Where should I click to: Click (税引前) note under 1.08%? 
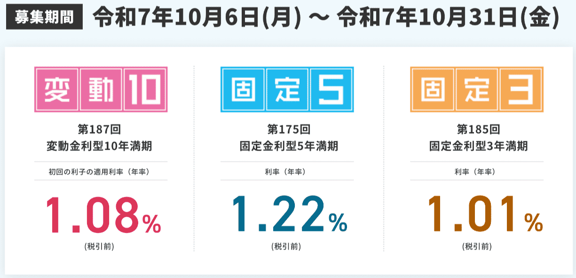[x=99, y=246]
